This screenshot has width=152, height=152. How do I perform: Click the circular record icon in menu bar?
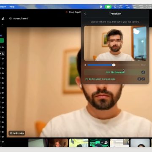(x=101, y=7)
